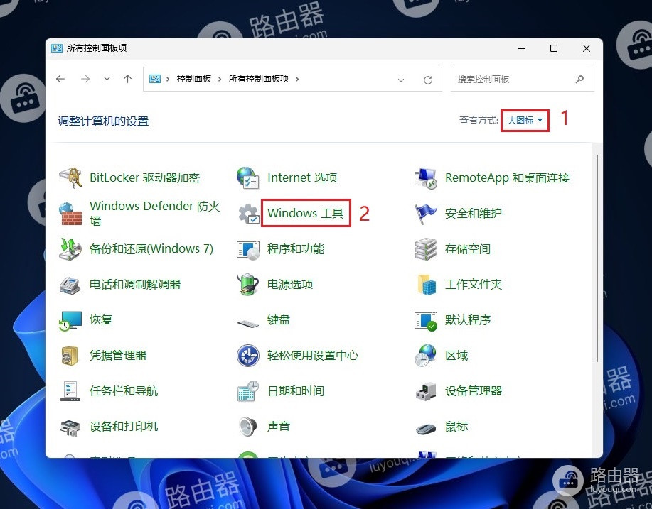The width and height of the screenshot is (652, 509).
Task: Click Windows Defender firewall brick icon
Action: 70,214
